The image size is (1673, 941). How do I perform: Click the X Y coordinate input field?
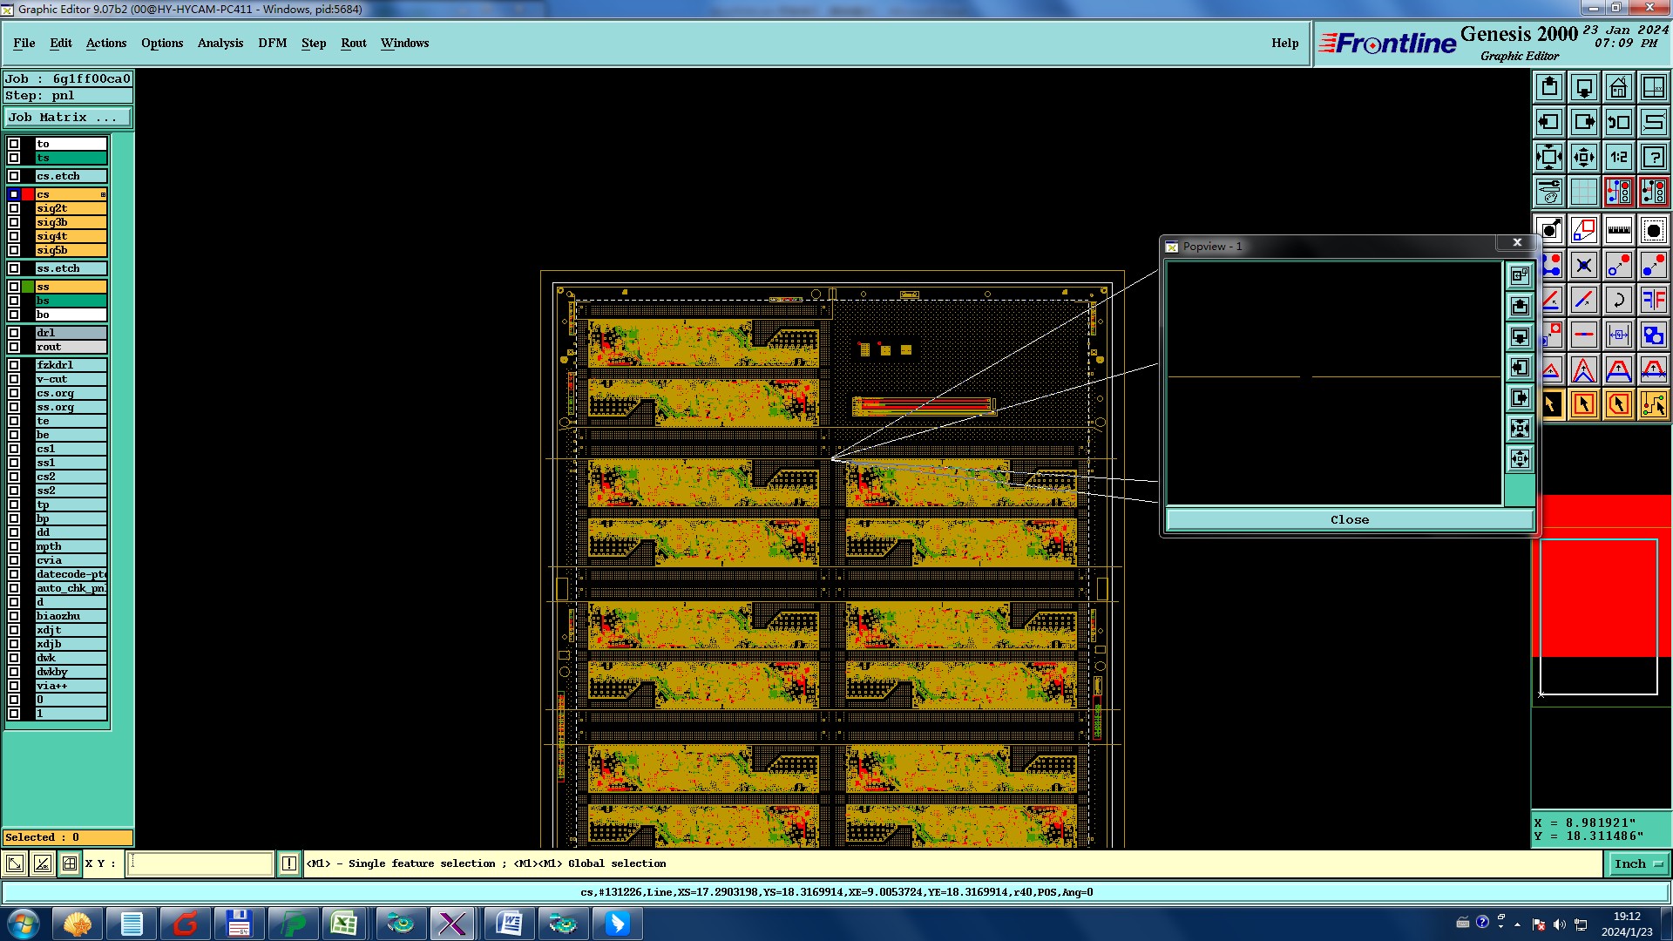click(200, 863)
